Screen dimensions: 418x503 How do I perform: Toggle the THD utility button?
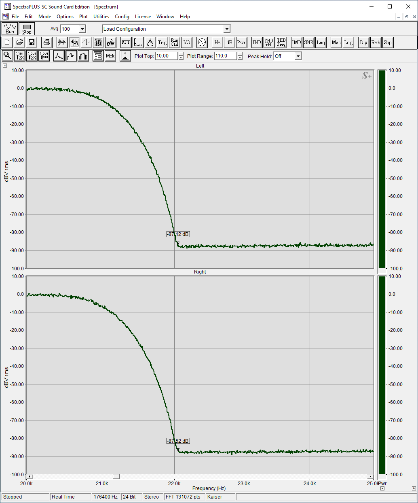click(x=257, y=42)
